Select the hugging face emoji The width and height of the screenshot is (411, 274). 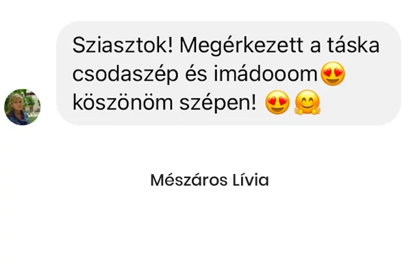307,103
